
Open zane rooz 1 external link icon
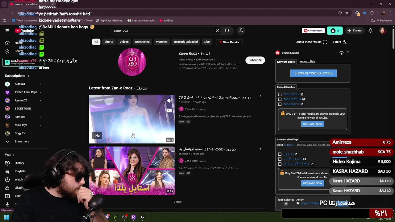pos(302,104)
